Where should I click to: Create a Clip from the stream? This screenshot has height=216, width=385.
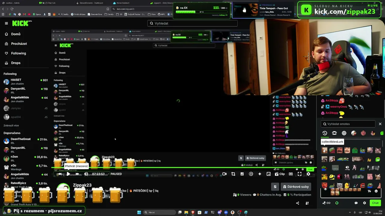click(280, 174)
